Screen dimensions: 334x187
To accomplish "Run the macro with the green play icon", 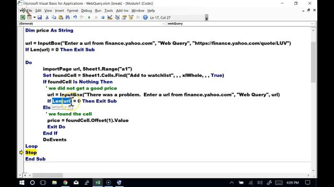I will 89,17.
